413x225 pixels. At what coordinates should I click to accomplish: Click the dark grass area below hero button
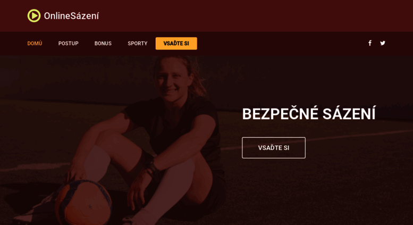[316, 193]
